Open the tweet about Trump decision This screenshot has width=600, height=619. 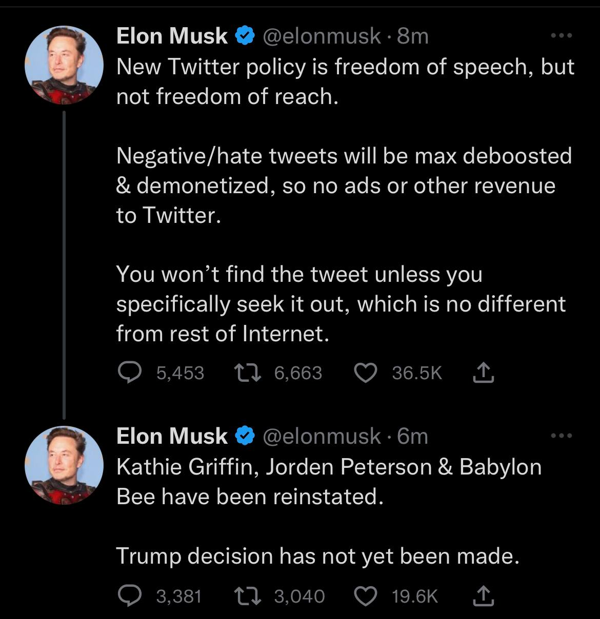(x=318, y=556)
